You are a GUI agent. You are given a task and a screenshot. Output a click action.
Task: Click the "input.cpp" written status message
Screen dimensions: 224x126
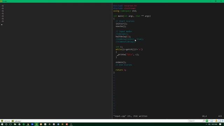[130, 116]
